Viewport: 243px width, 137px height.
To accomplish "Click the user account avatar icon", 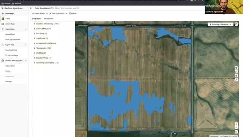I will coord(3,61).
